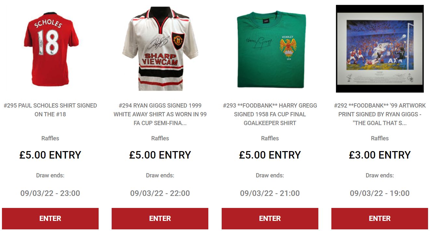The image size is (430, 231).
Task: Select Raffles category under Scholes shirt
Action: pyautogui.click(x=50, y=138)
